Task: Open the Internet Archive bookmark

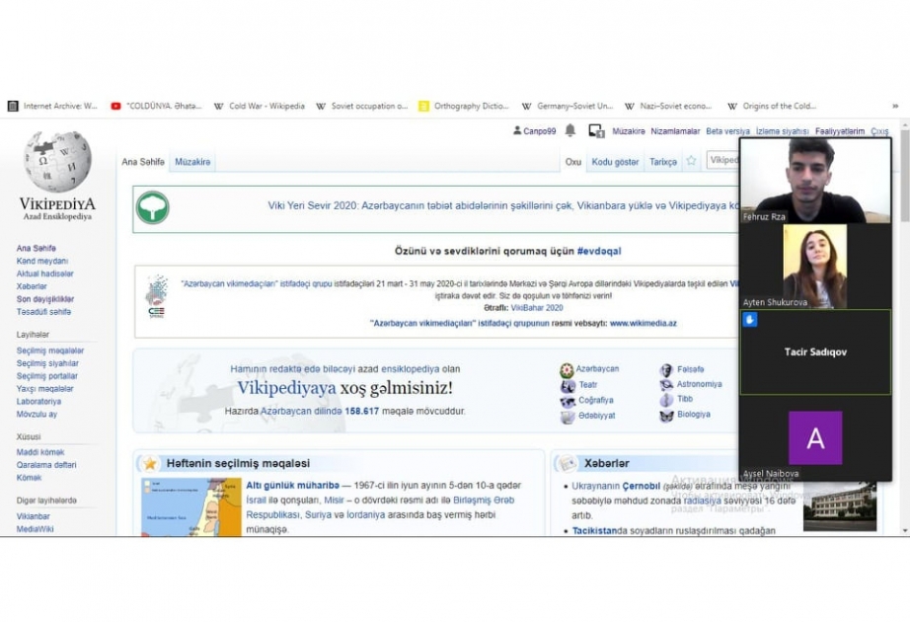Action: tap(53, 107)
